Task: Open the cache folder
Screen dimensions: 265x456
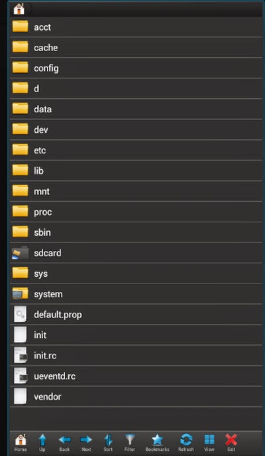Action: tap(136, 48)
